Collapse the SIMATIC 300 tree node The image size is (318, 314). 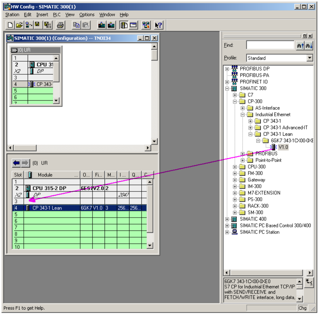click(227, 88)
